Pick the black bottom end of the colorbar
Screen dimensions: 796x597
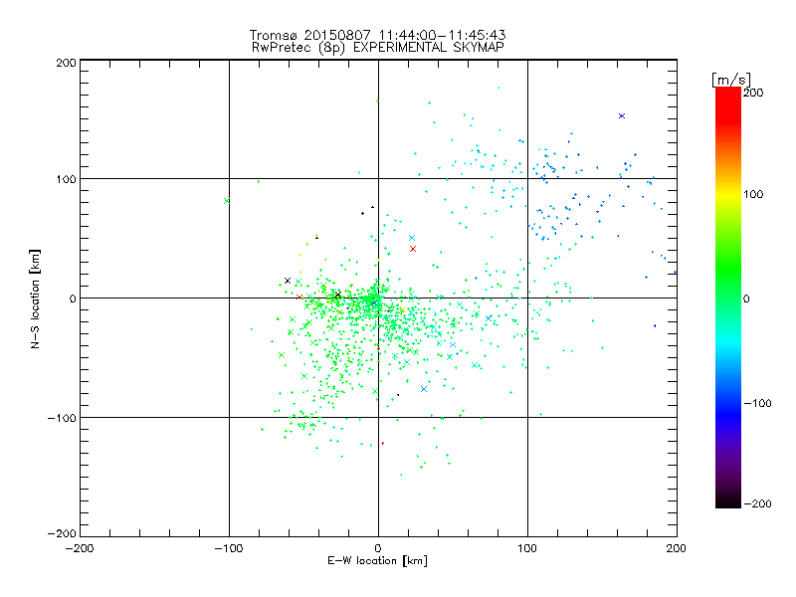pyautogui.click(x=727, y=497)
